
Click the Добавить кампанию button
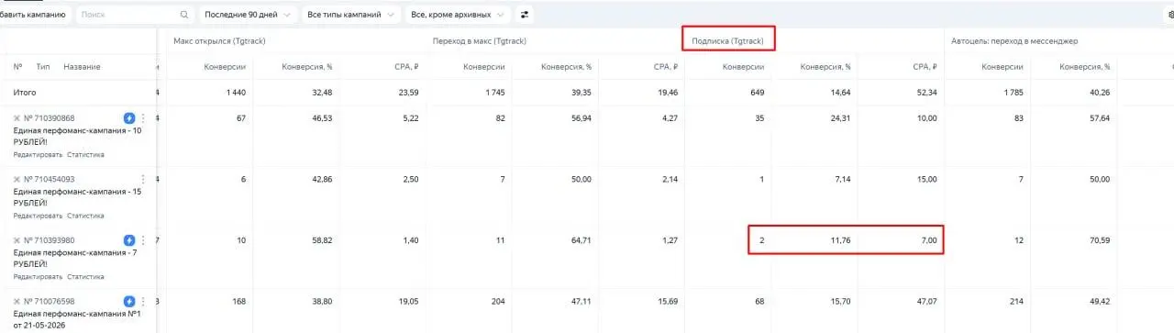pos(35,15)
